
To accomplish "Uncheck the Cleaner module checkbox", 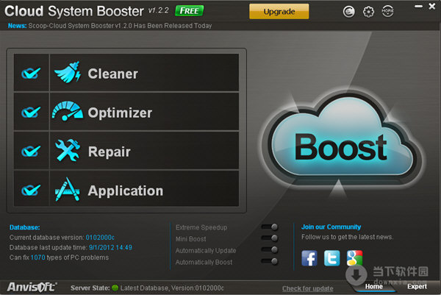I will (31, 73).
